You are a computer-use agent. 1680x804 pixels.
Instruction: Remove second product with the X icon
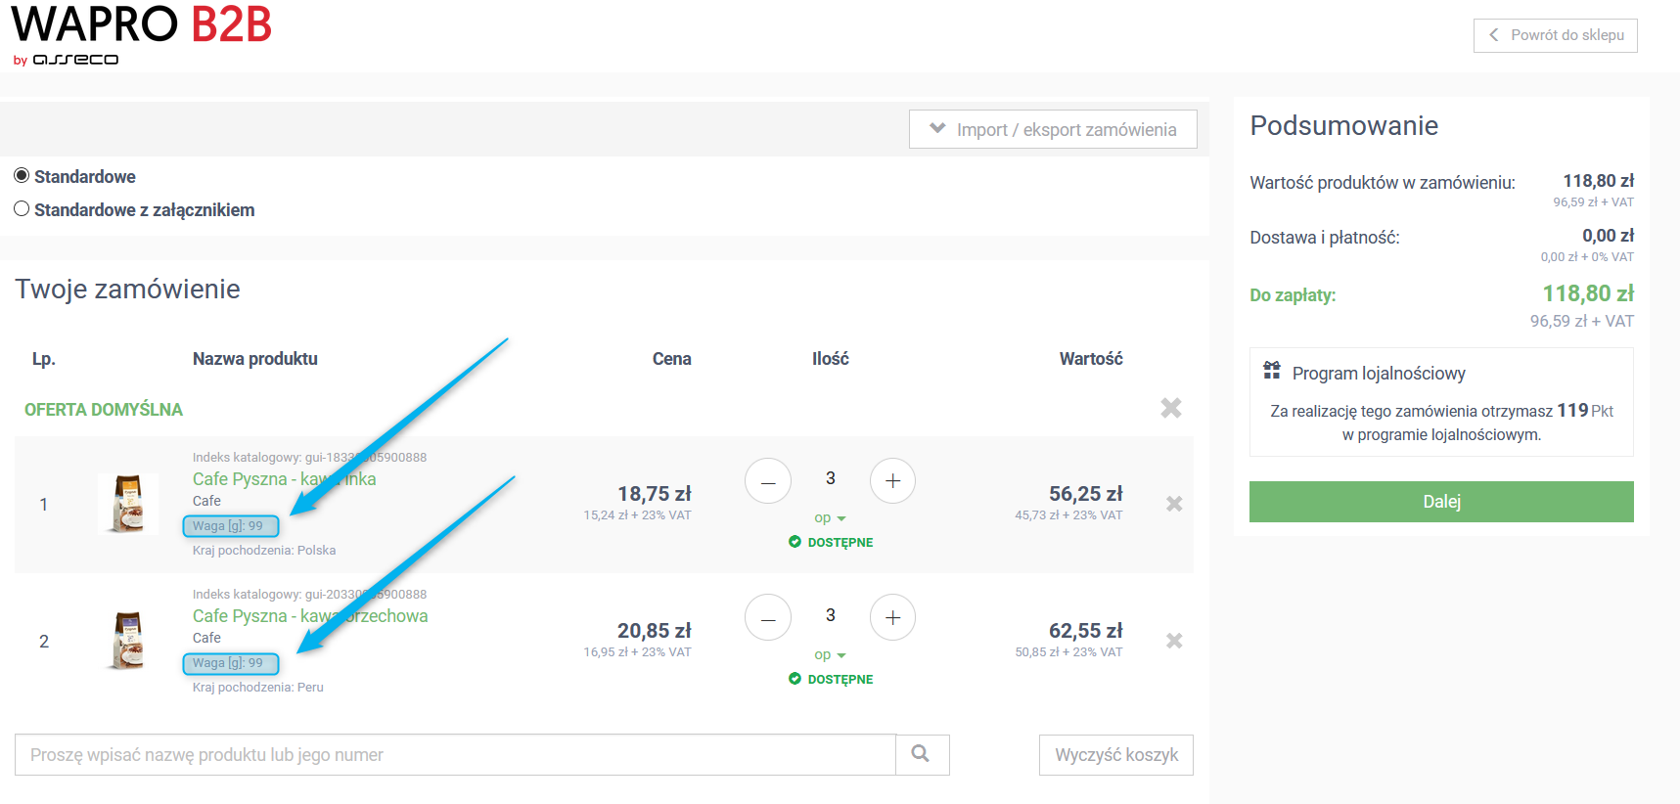tap(1174, 641)
